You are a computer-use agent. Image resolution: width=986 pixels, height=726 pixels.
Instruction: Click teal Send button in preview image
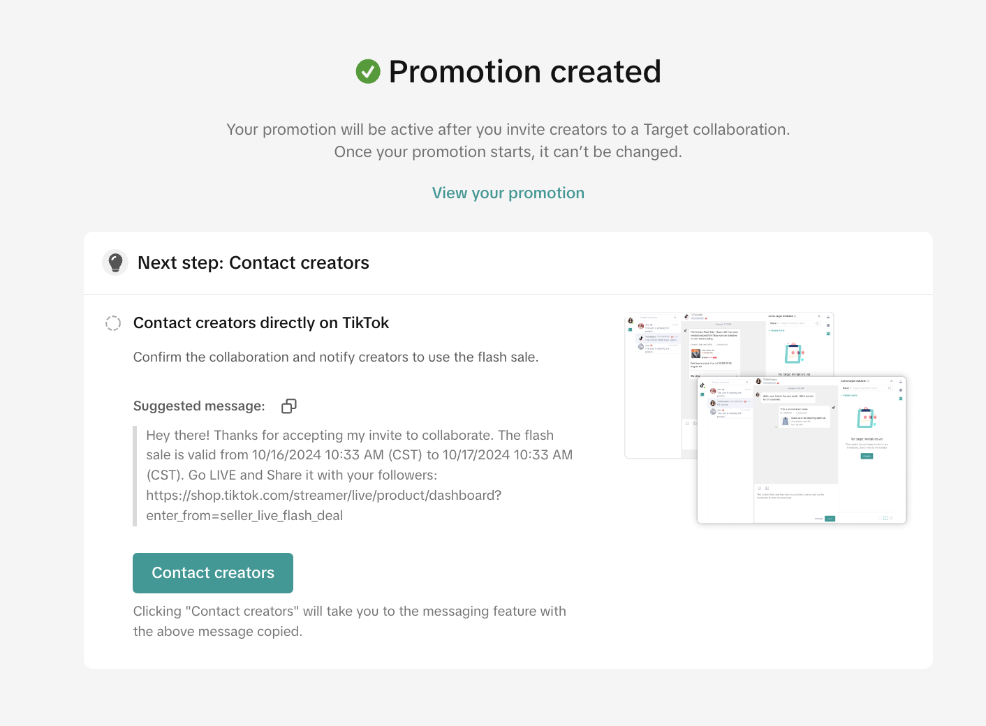click(x=830, y=519)
